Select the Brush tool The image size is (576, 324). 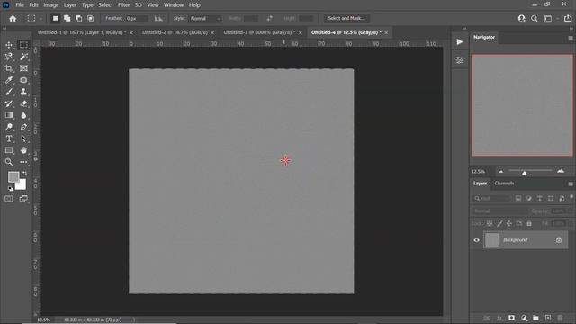click(x=9, y=92)
